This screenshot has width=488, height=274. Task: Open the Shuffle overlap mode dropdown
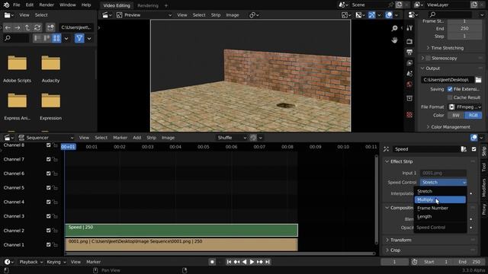(232, 138)
